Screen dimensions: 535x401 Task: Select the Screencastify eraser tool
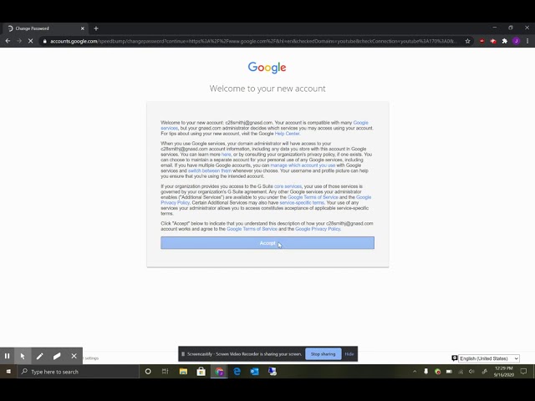57,356
